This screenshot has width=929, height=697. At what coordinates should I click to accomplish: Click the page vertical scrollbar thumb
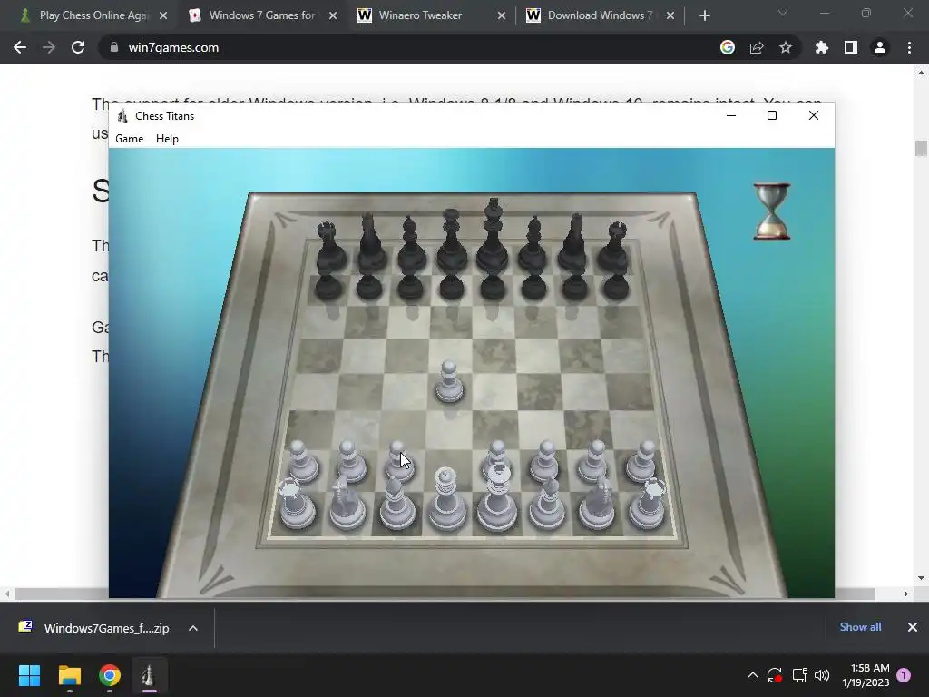point(921,148)
